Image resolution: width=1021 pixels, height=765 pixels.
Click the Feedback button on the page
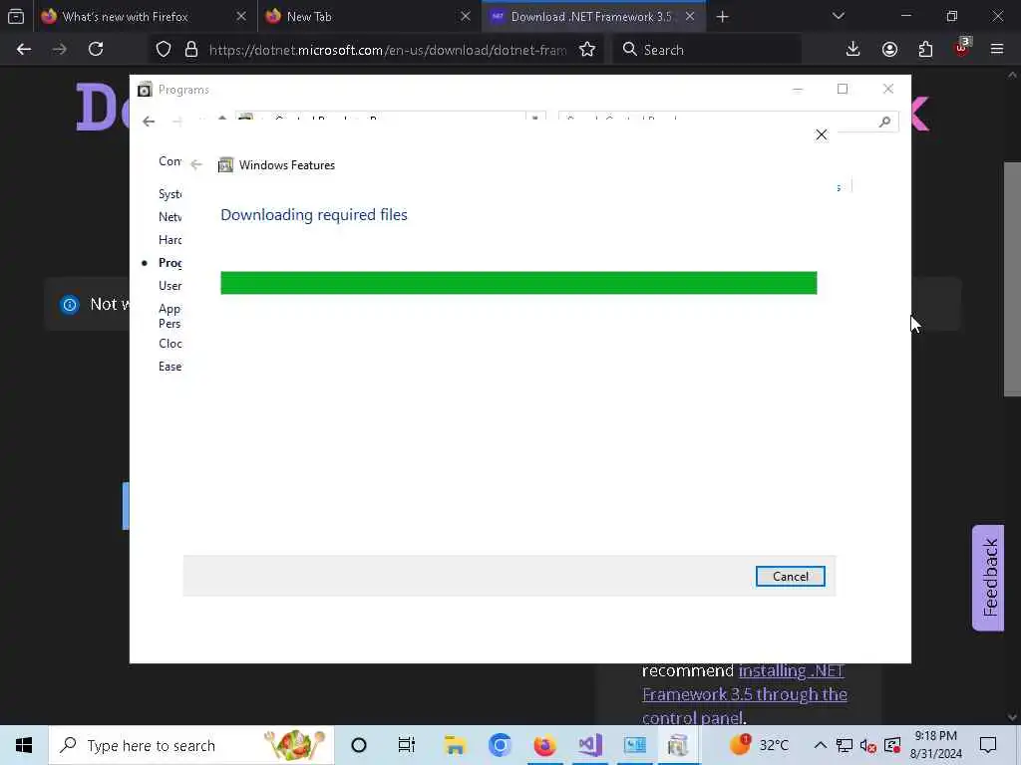coord(988,578)
